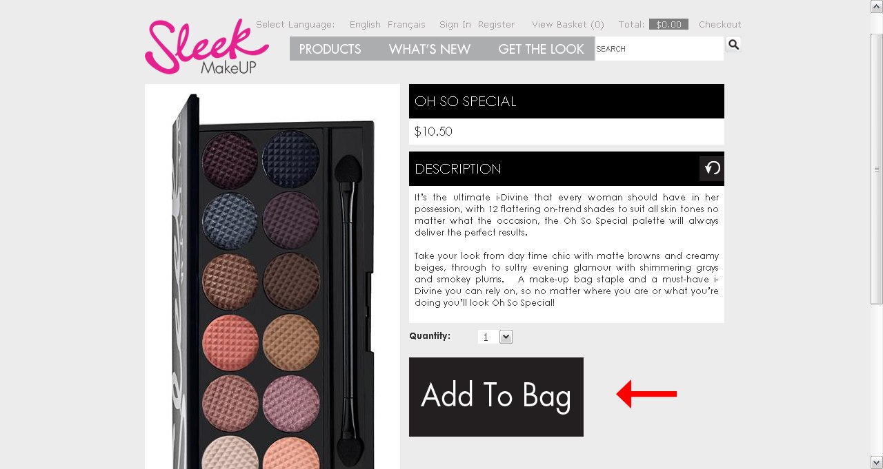Viewport: 883px width, 469px height.
Task: Click the Sleek MakeUP logo
Action: pyautogui.click(x=207, y=47)
